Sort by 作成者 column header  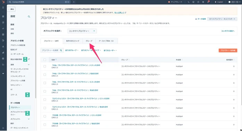click(x=179, y=60)
